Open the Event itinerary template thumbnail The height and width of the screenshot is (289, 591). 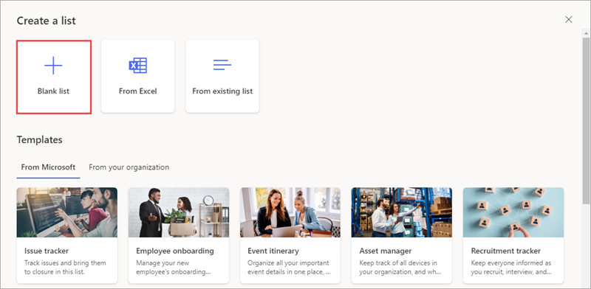click(290, 212)
